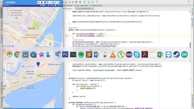
Task: Launch Microsoft Word from the Dock
Action: point(97,54)
